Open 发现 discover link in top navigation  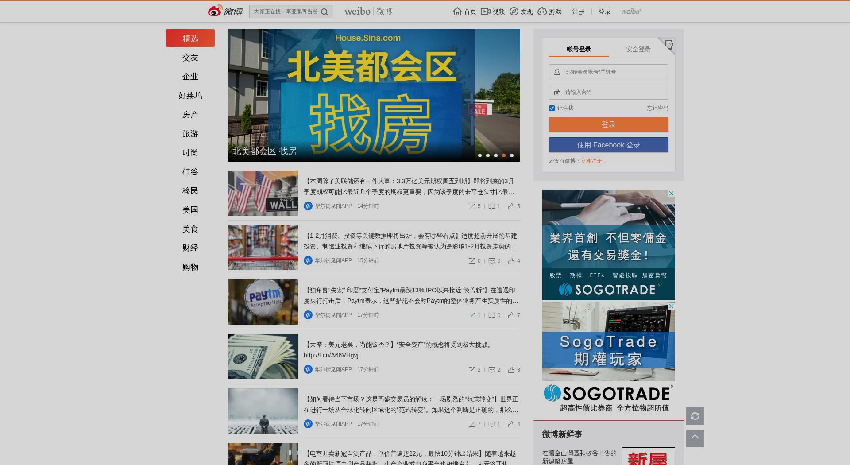pyautogui.click(x=521, y=12)
